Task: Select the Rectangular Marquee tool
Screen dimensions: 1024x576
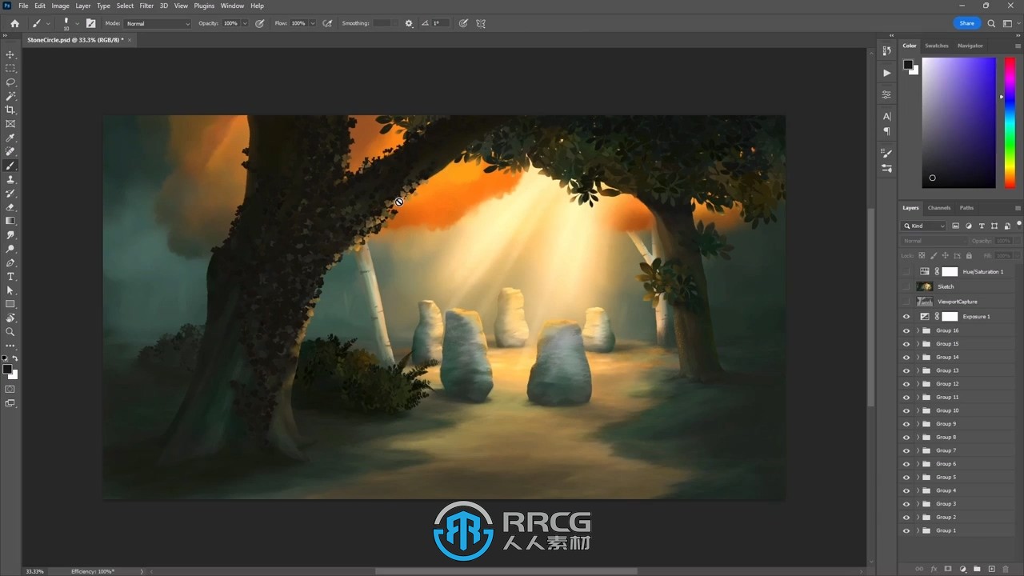Action: (x=10, y=68)
